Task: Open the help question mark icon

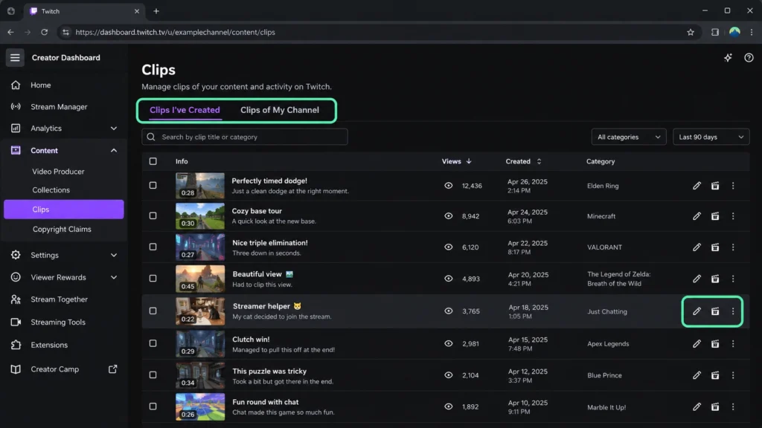Action: click(x=749, y=58)
